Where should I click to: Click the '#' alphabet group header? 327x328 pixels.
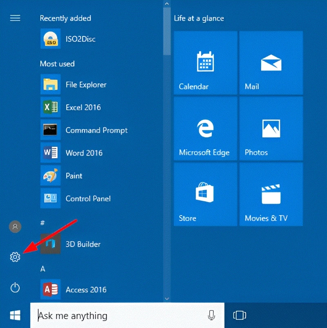[x=43, y=223]
